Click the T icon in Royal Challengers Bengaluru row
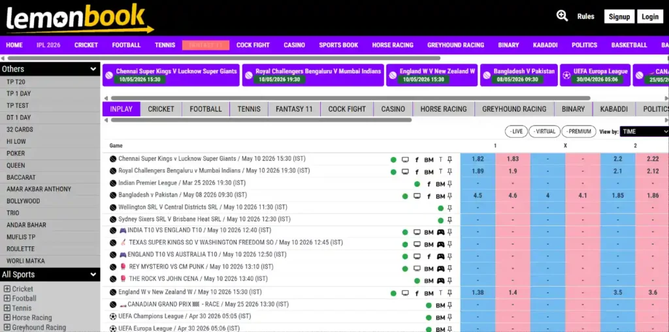The height and width of the screenshot is (332, 669). pos(441,171)
